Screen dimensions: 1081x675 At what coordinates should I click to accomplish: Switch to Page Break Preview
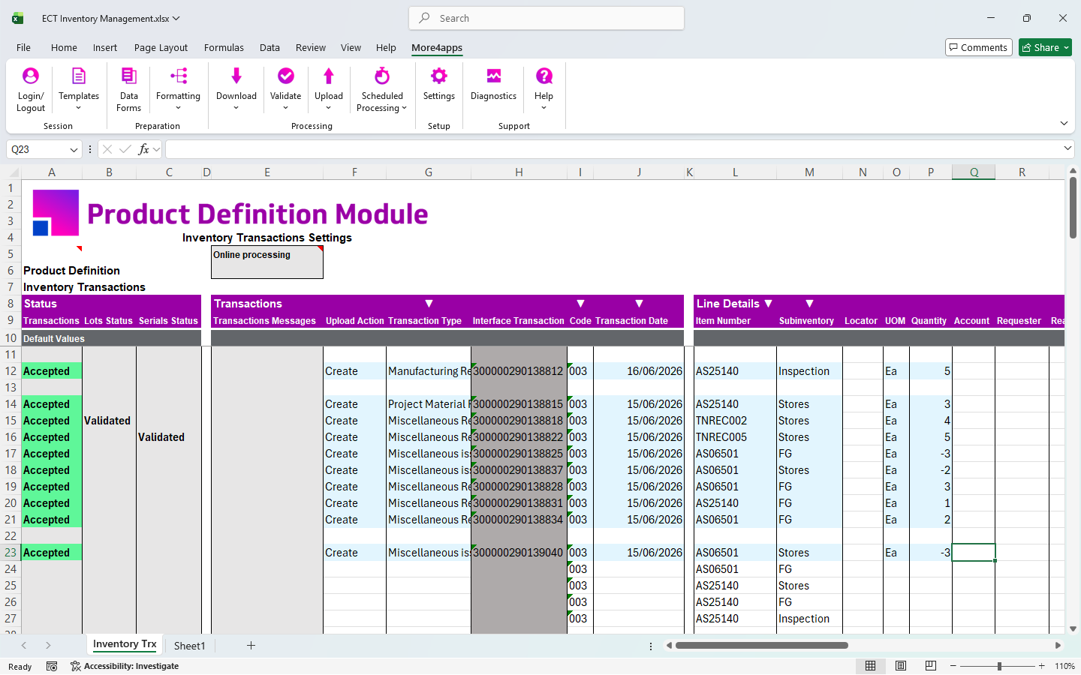931,666
